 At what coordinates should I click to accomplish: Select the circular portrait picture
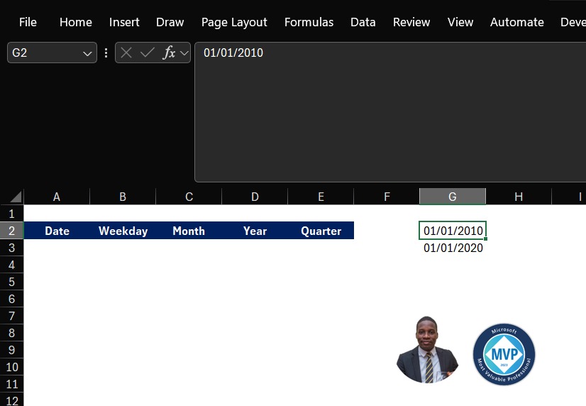[x=427, y=349]
